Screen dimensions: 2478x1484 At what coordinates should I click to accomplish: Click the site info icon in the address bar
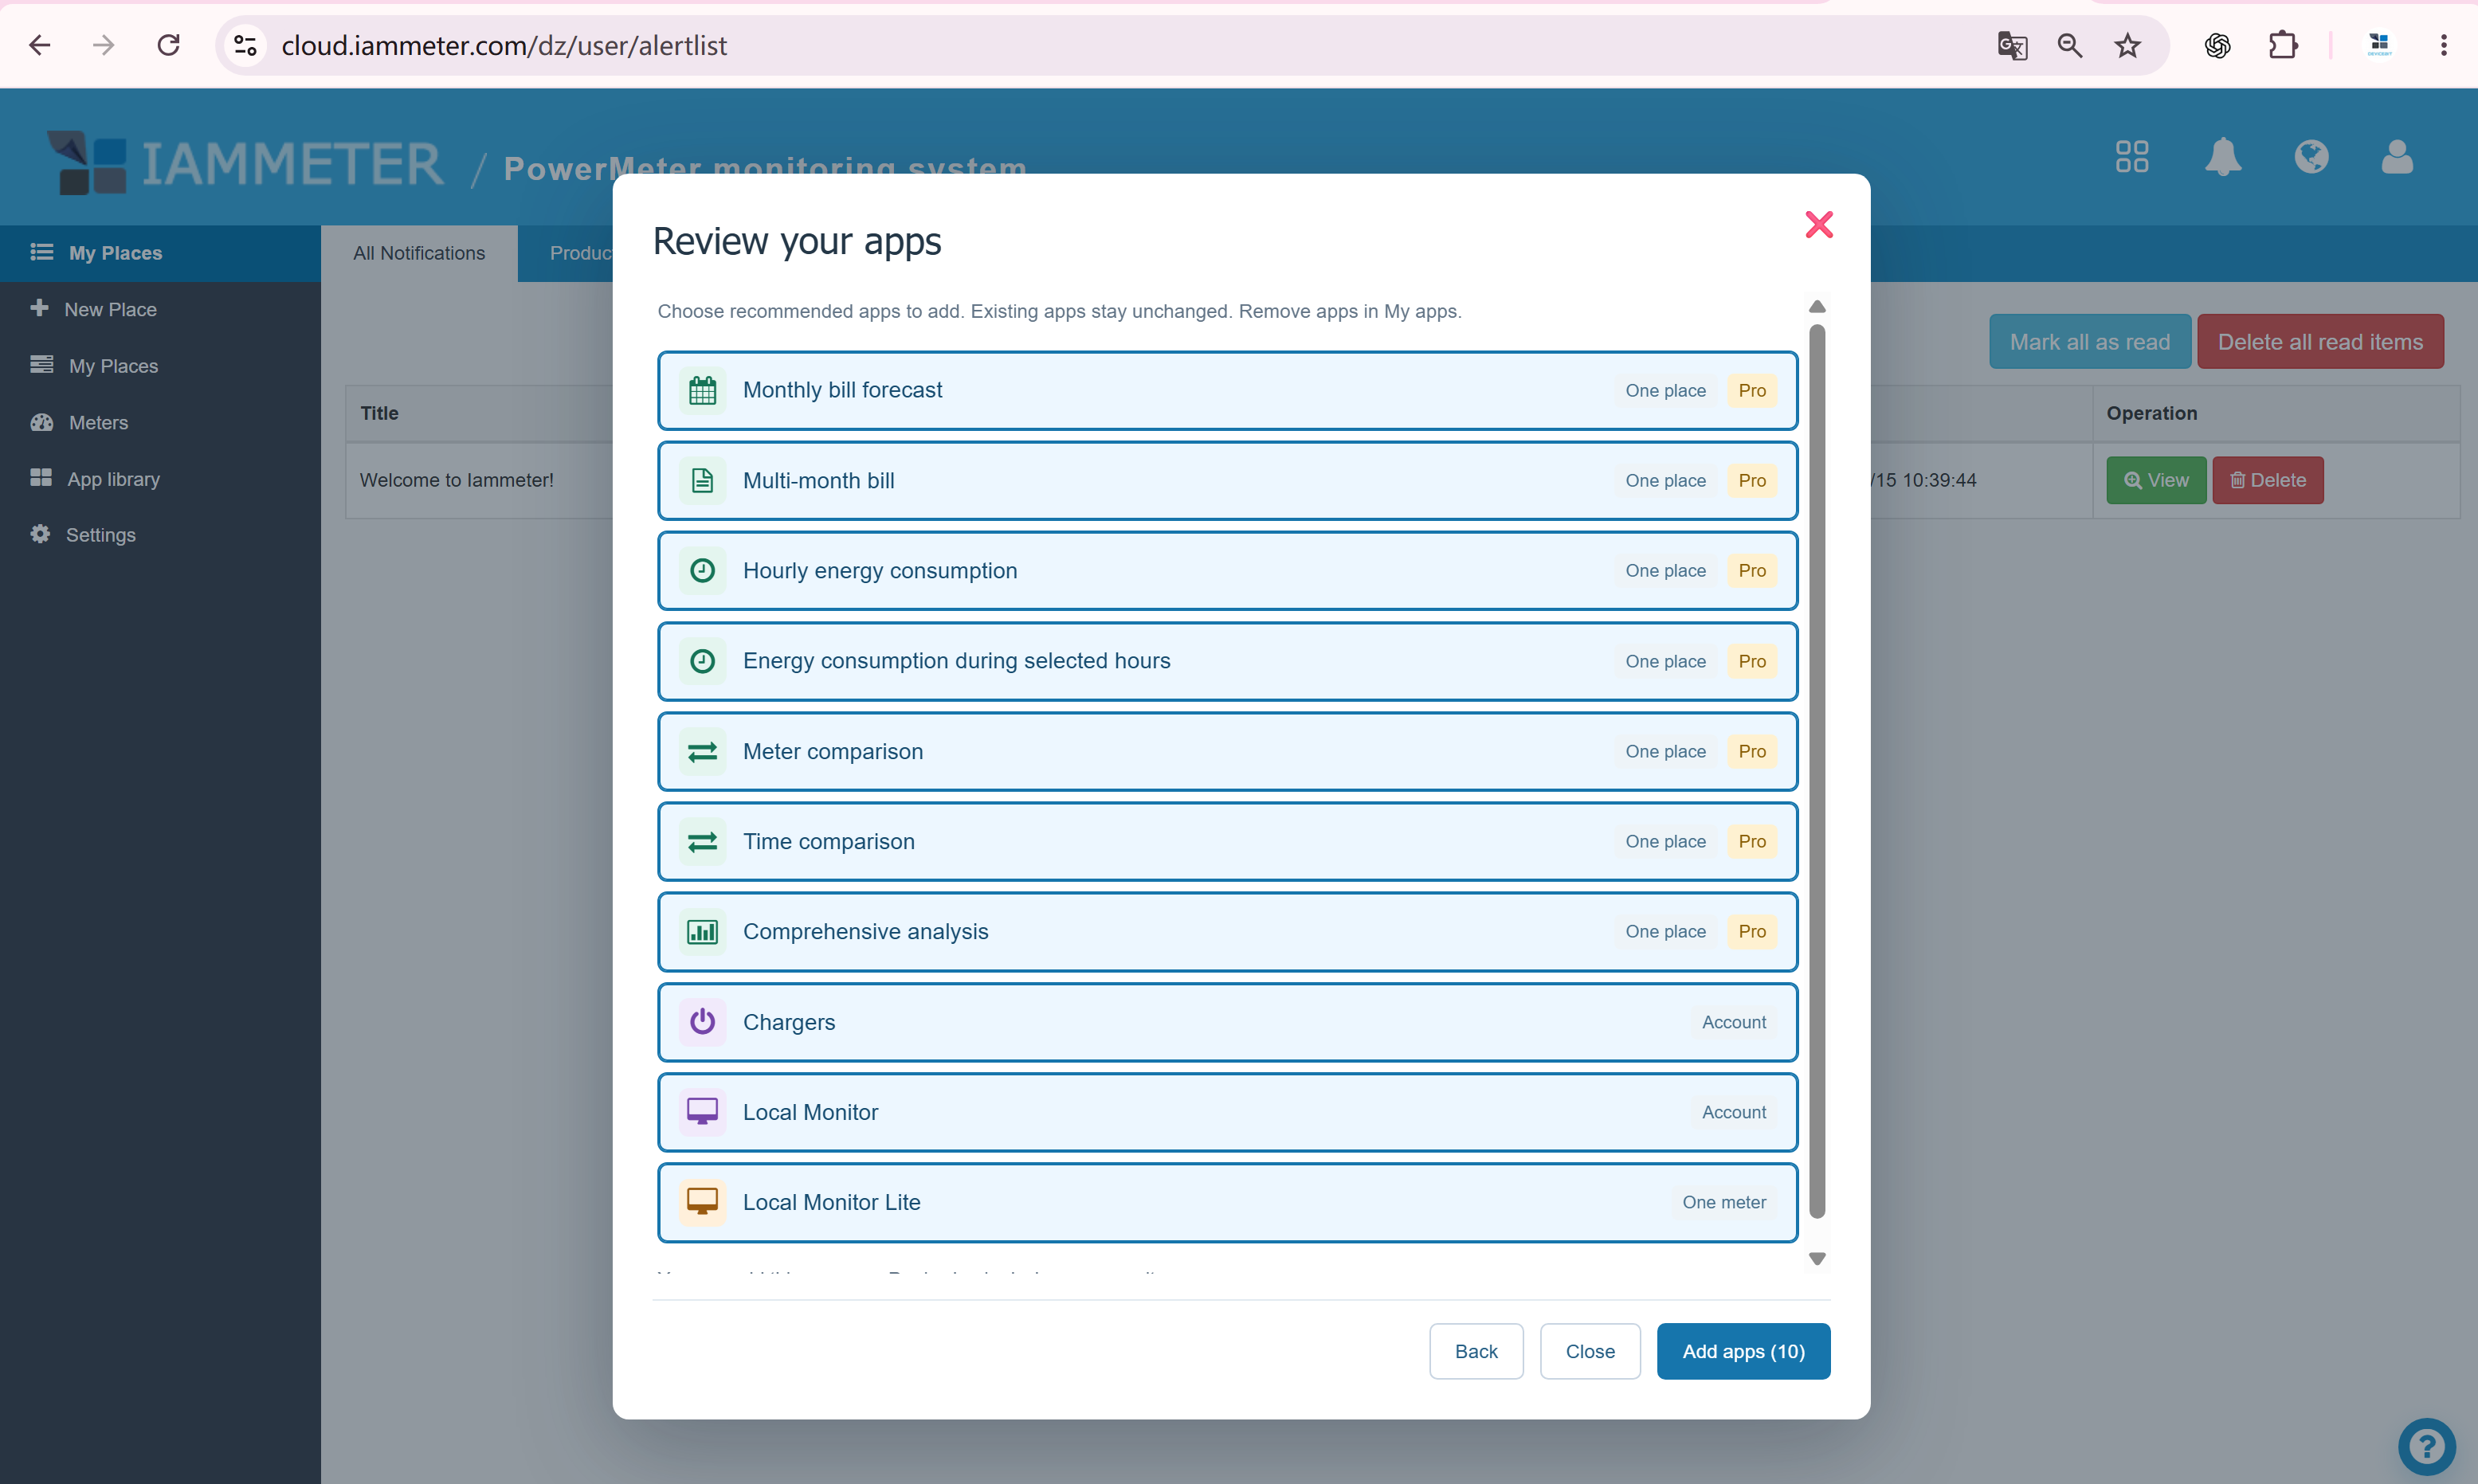pyautogui.click(x=245, y=45)
